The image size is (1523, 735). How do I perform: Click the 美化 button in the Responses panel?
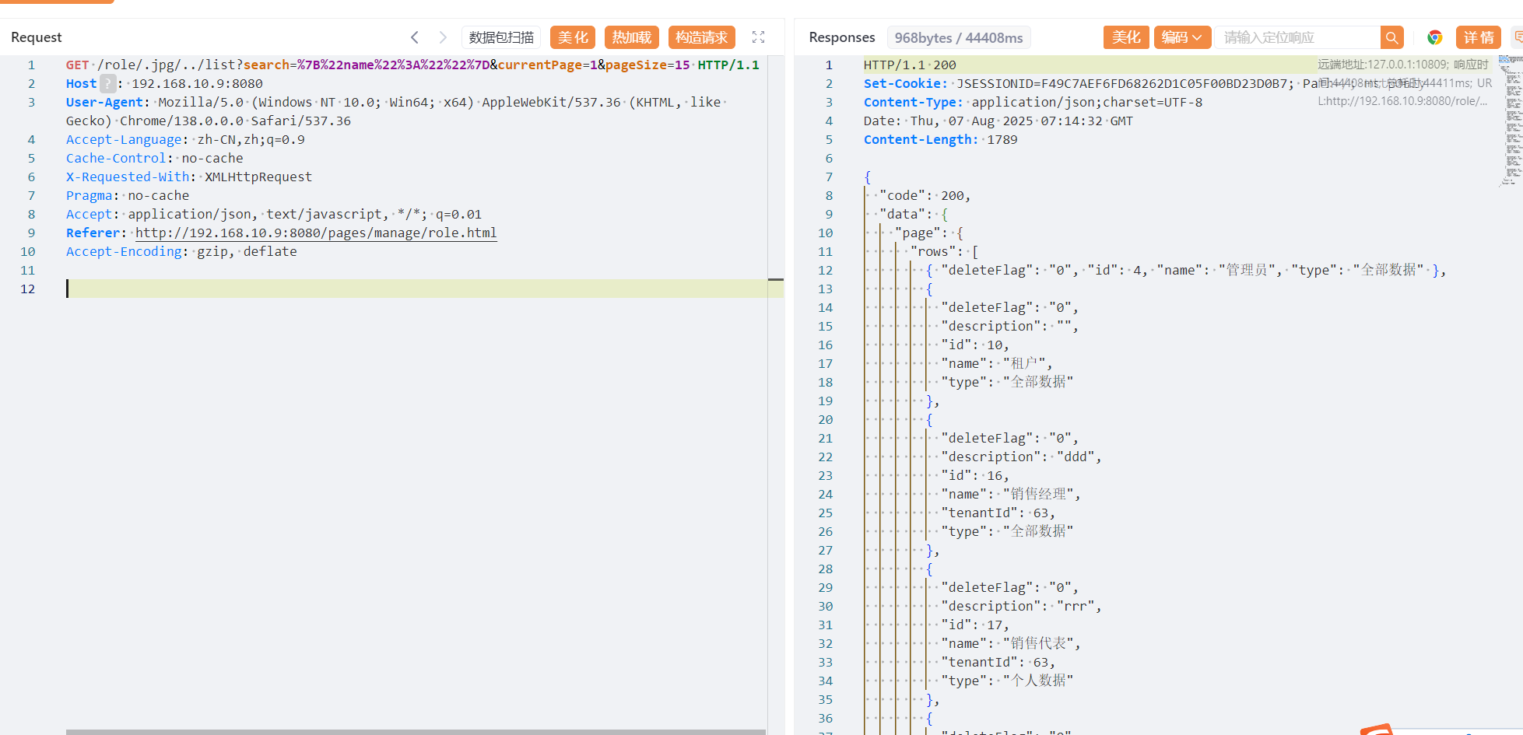tap(1125, 37)
